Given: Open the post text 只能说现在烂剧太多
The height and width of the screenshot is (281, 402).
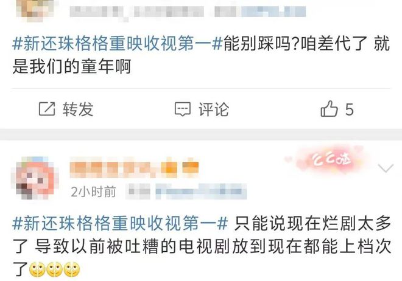Looking at the screenshot, I should (x=312, y=223).
